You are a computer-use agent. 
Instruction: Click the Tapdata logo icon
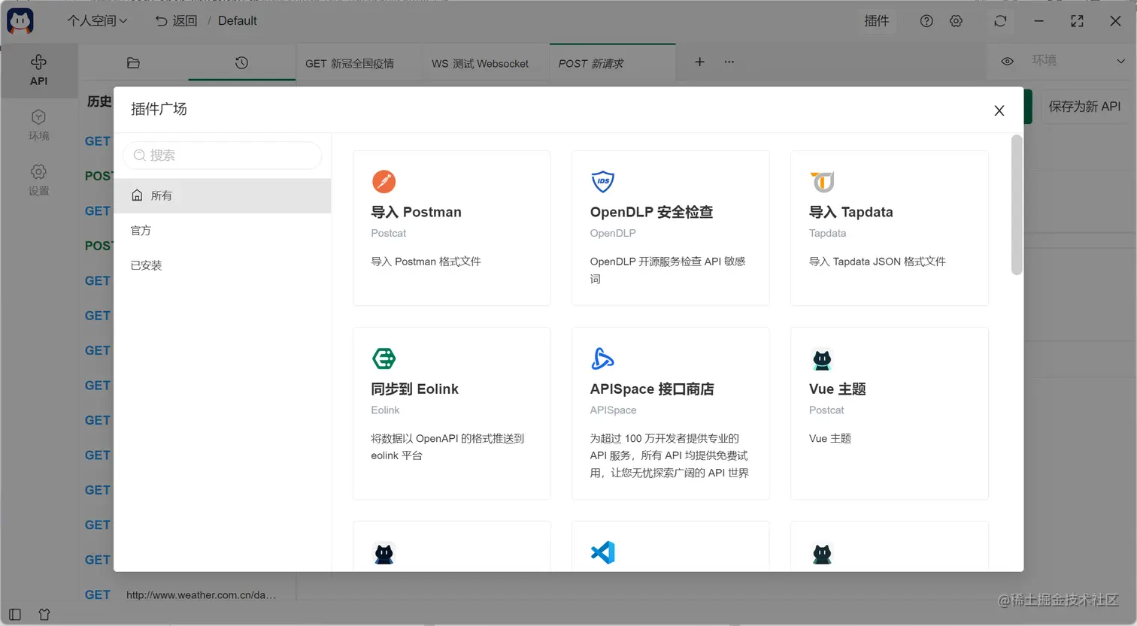(823, 181)
